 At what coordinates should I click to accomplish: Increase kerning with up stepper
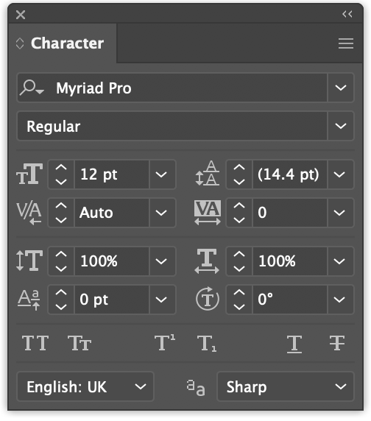click(x=61, y=206)
